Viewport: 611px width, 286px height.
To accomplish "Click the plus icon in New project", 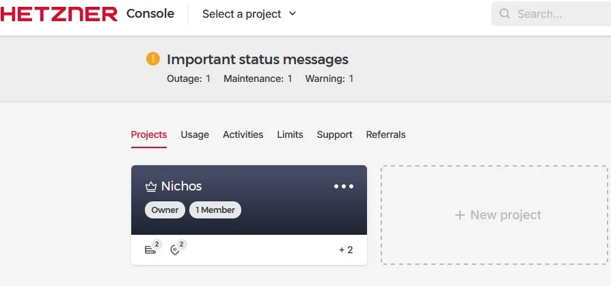I will [460, 215].
